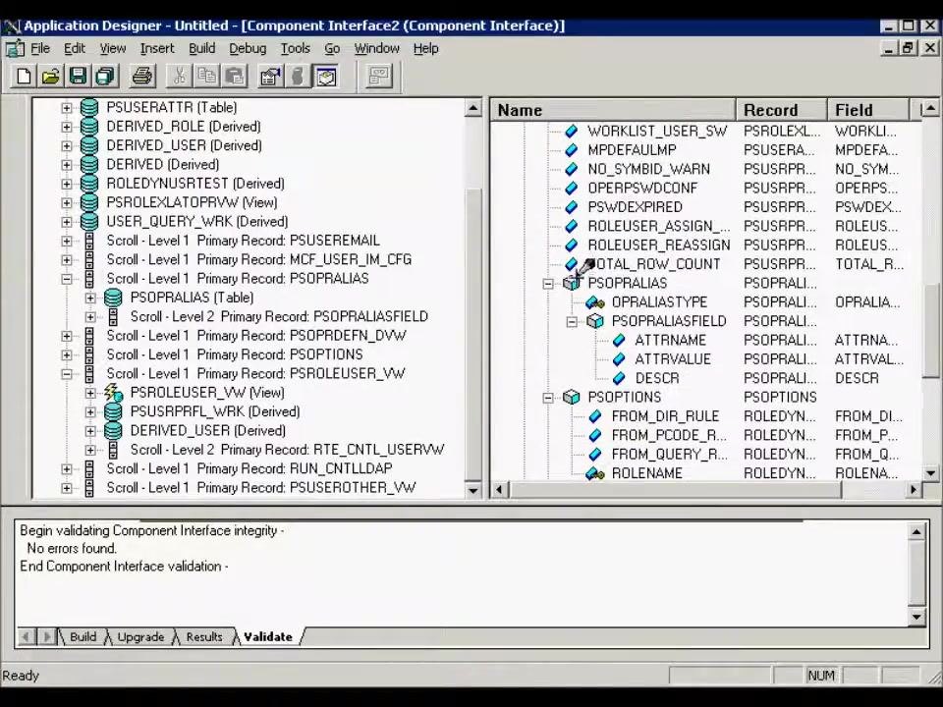Collapse Scroll Level 1 PSROLEUSER_VW node
Viewport: 943px width, 707px height.
tap(67, 374)
